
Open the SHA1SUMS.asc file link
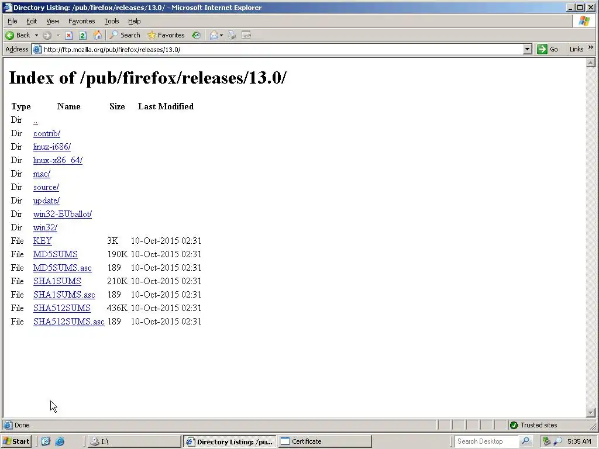click(x=64, y=295)
